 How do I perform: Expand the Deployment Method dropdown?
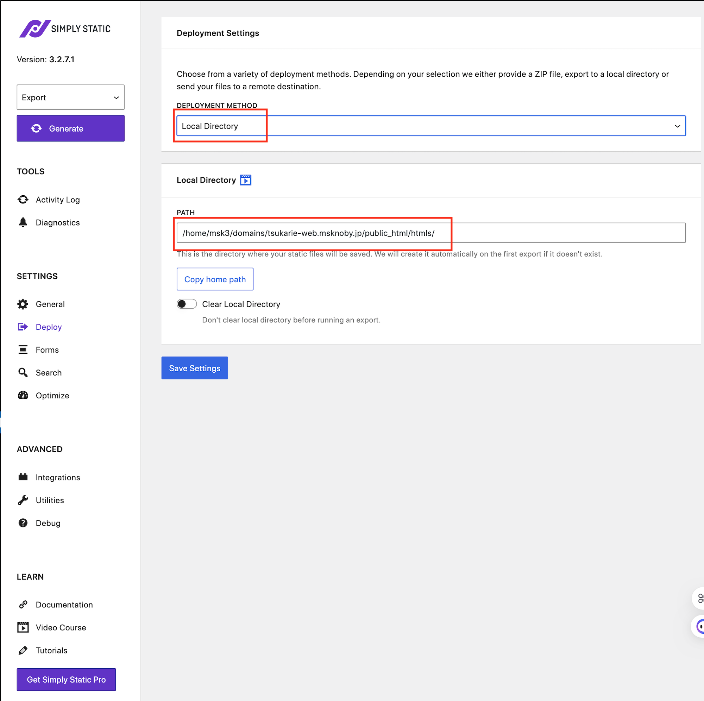pyautogui.click(x=431, y=126)
